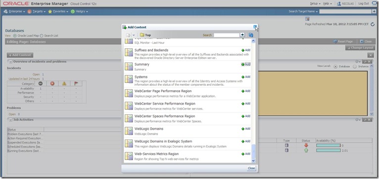Click the green plus beside Systems Add
The image size is (379, 179).
tap(242, 77)
